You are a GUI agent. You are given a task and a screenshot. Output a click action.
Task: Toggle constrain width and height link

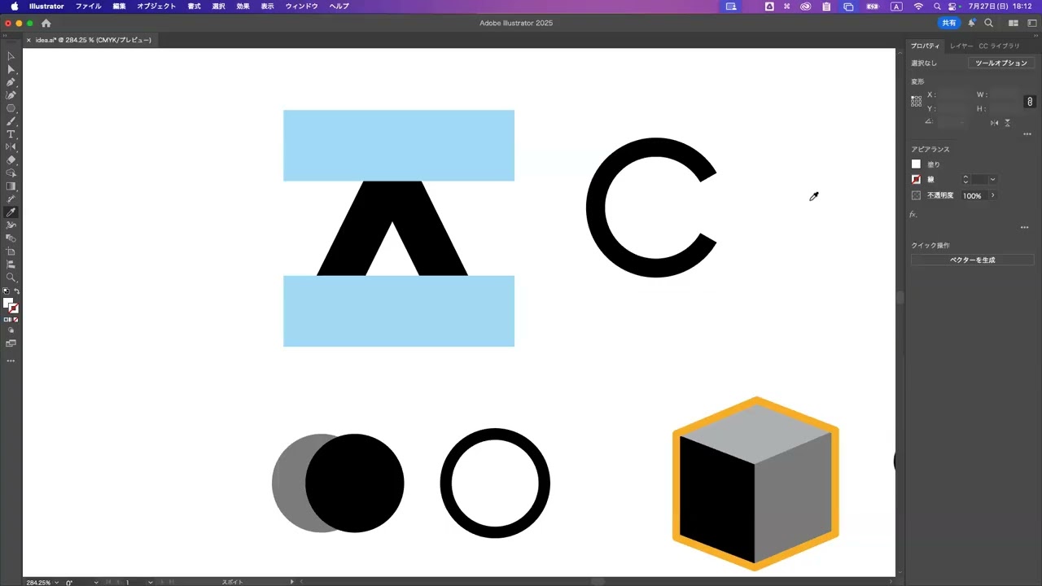(x=1030, y=102)
